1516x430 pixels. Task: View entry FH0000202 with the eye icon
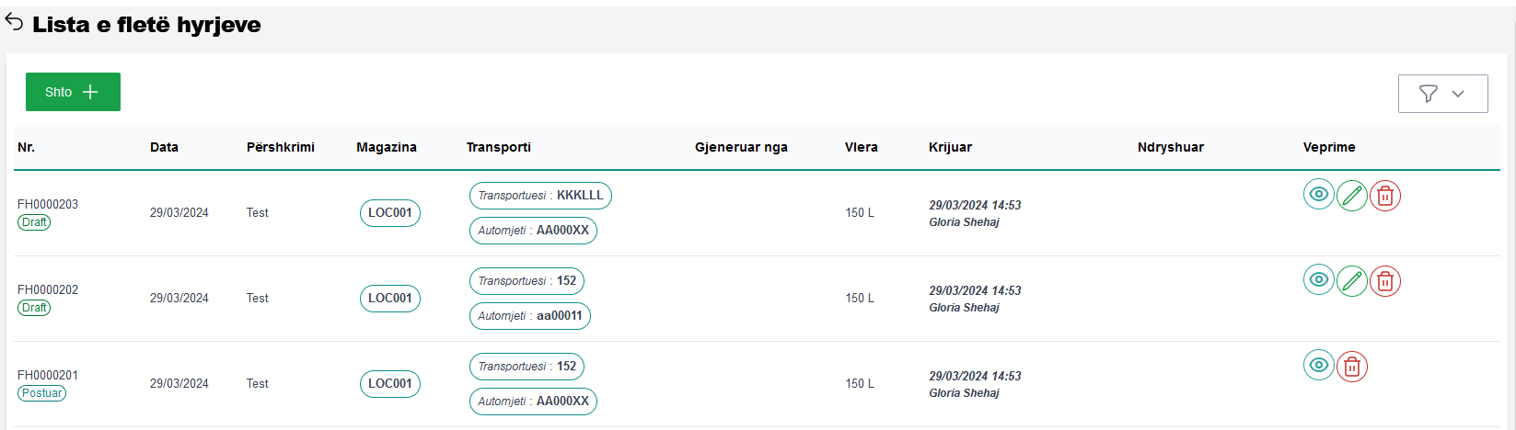click(1318, 280)
